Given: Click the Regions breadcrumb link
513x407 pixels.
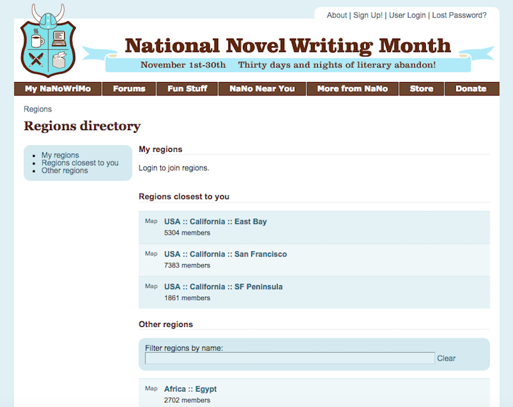Looking at the screenshot, I should tap(38, 109).
